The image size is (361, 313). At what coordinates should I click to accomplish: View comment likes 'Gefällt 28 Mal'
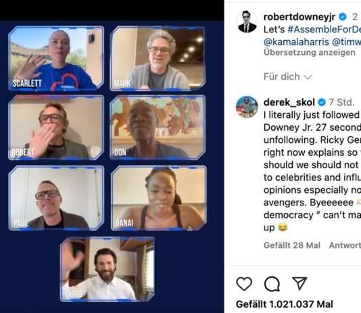point(292,245)
